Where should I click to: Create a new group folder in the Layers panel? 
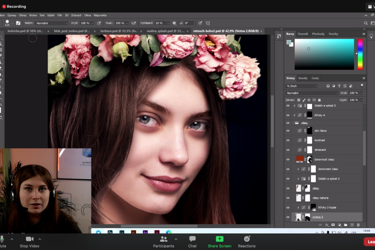click(346, 225)
